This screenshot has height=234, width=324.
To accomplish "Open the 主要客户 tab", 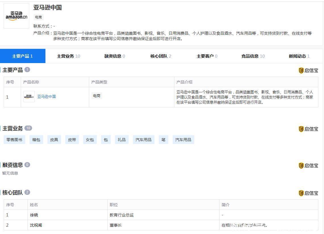I will (207, 56).
